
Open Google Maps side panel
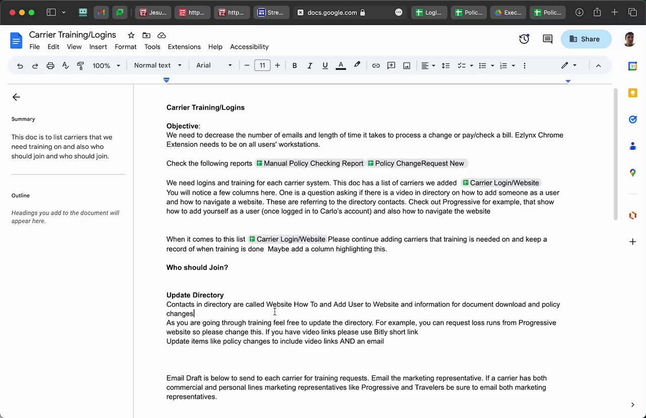point(632,173)
